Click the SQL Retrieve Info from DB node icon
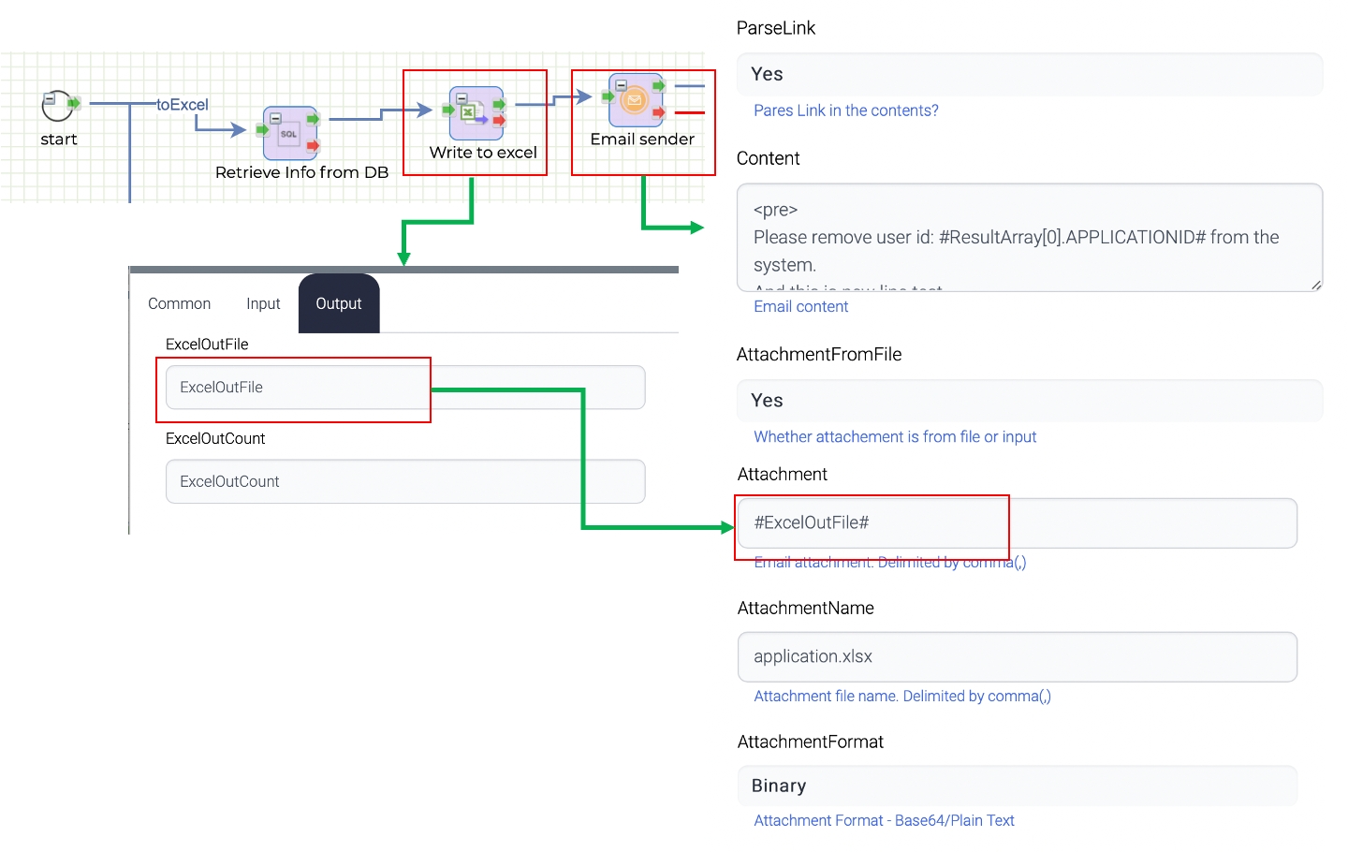 click(x=289, y=134)
